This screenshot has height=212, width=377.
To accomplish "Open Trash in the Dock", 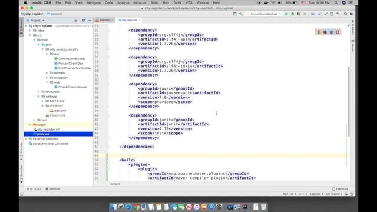I will point(263,207).
